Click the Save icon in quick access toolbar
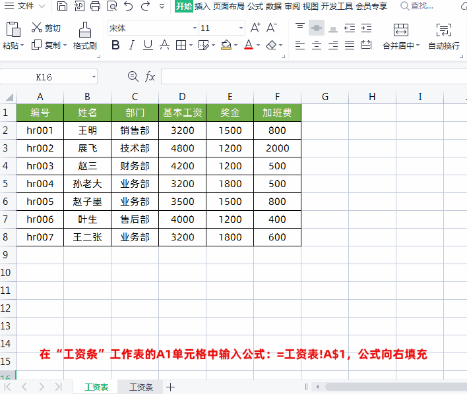The height and width of the screenshot is (394, 467). tap(62, 6)
